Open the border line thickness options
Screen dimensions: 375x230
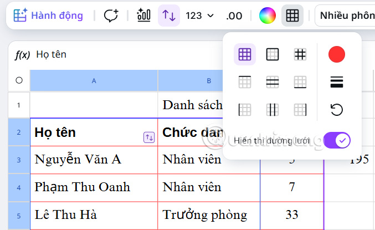[337, 82]
